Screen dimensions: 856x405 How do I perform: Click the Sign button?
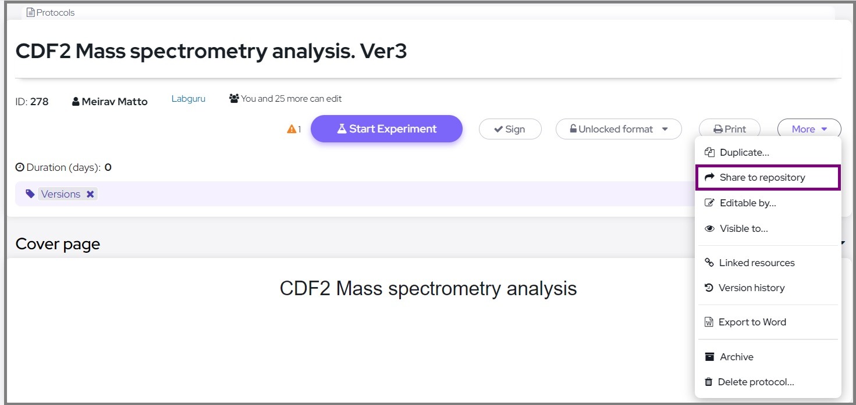coord(510,129)
